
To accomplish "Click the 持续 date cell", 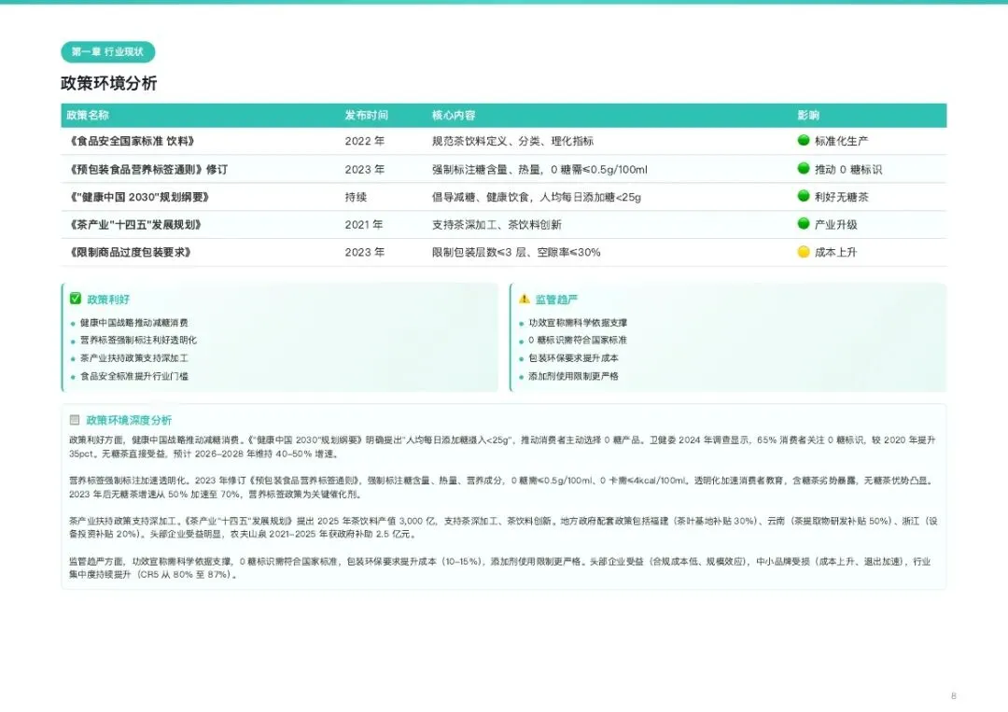I will point(356,197).
